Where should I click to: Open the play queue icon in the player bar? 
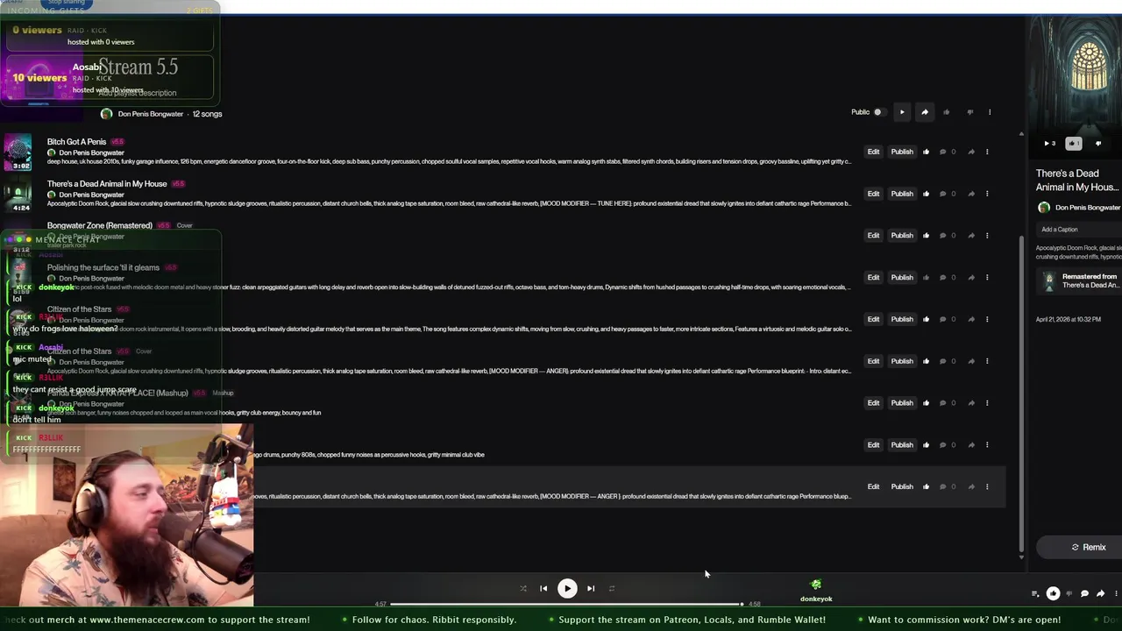click(1035, 594)
